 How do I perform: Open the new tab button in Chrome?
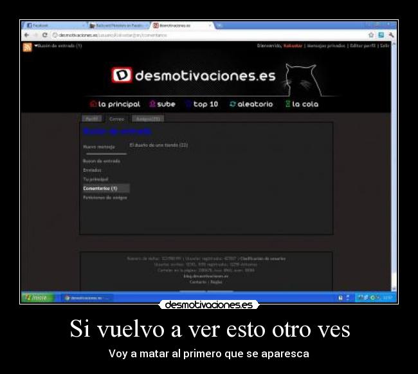[x=219, y=25]
